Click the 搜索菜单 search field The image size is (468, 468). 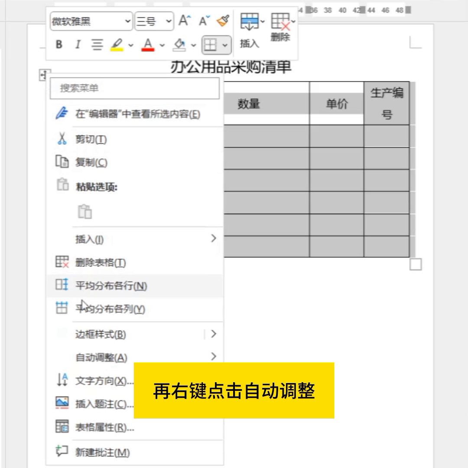click(135, 88)
